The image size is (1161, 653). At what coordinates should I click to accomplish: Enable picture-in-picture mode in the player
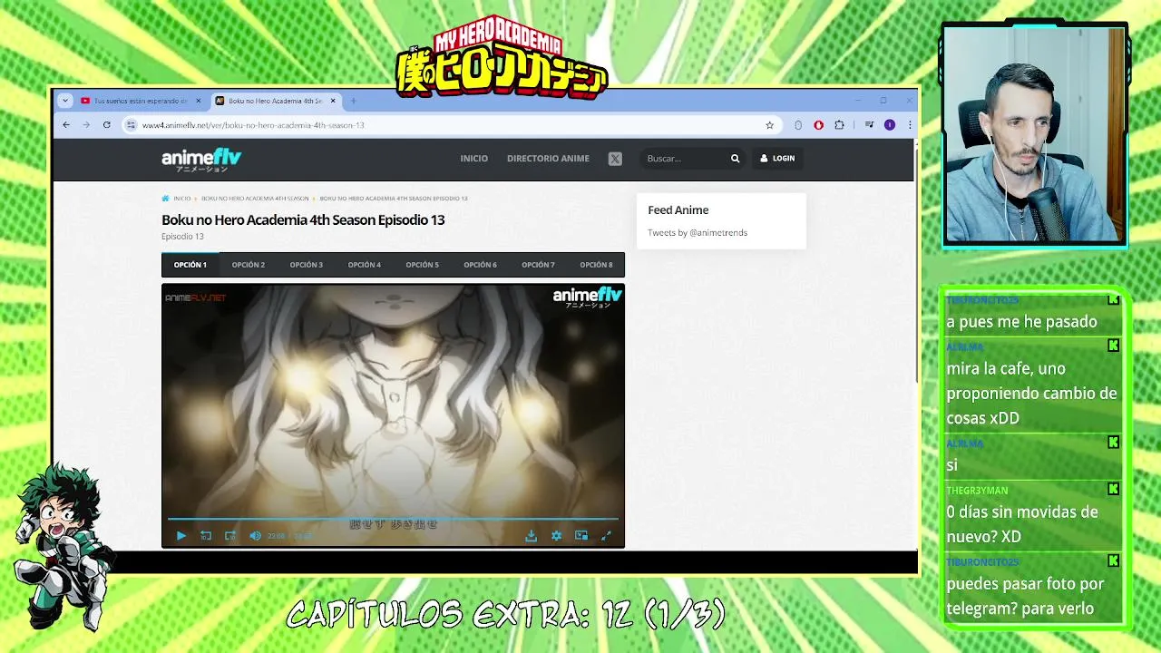581,536
